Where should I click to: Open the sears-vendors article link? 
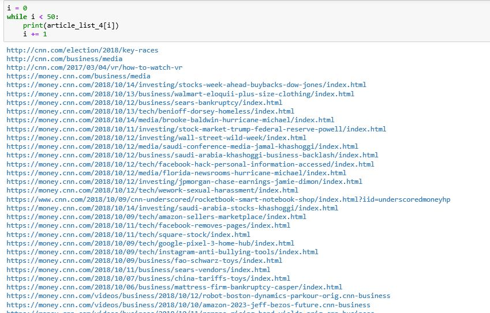point(139,270)
